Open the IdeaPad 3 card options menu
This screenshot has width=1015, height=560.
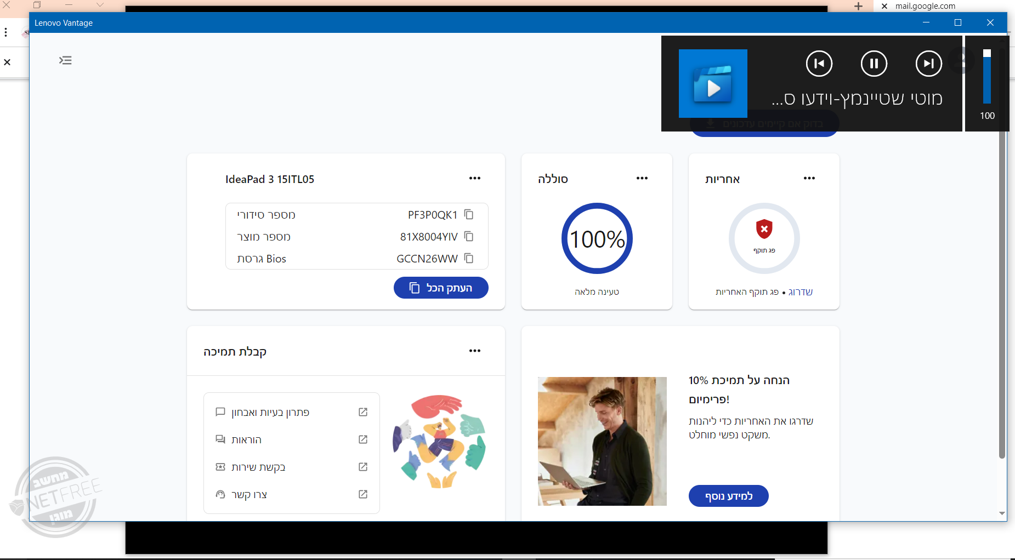[x=475, y=178]
